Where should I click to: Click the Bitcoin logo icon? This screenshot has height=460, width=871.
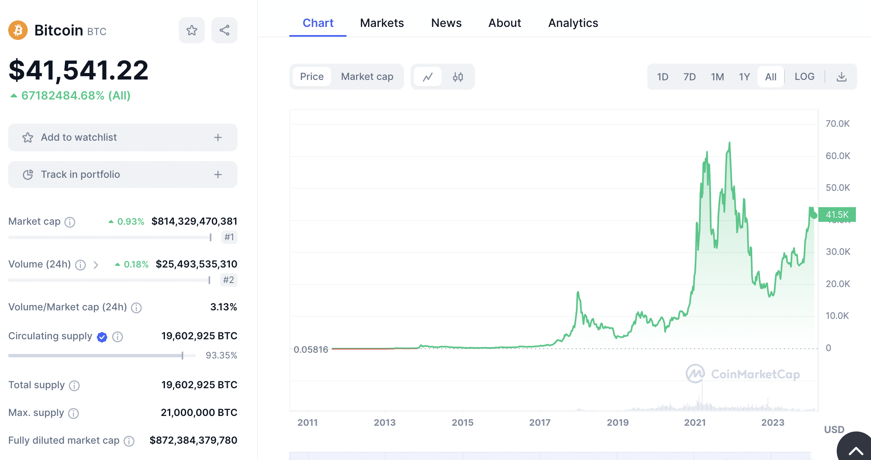[x=17, y=30]
